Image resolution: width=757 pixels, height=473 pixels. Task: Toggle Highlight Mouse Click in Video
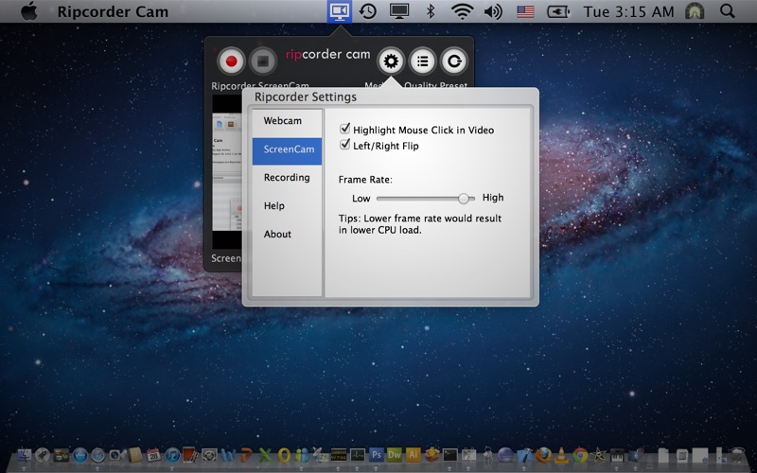tap(345, 130)
